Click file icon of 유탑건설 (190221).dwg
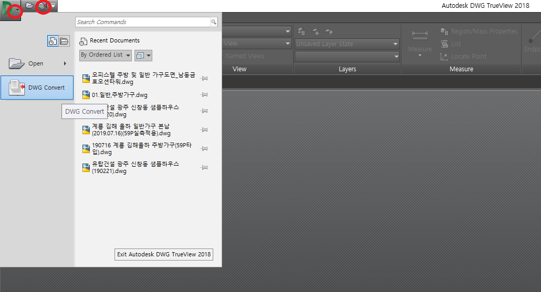This screenshot has height=292, width=541. pos(86,168)
